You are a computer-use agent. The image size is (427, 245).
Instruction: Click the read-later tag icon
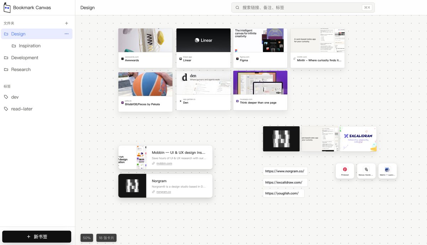click(x=6, y=109)
